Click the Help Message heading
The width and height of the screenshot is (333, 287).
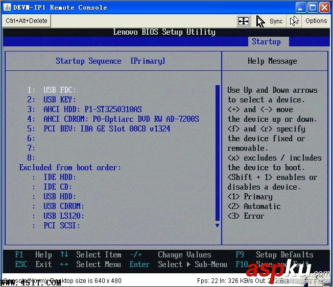[x=272, y=61]
